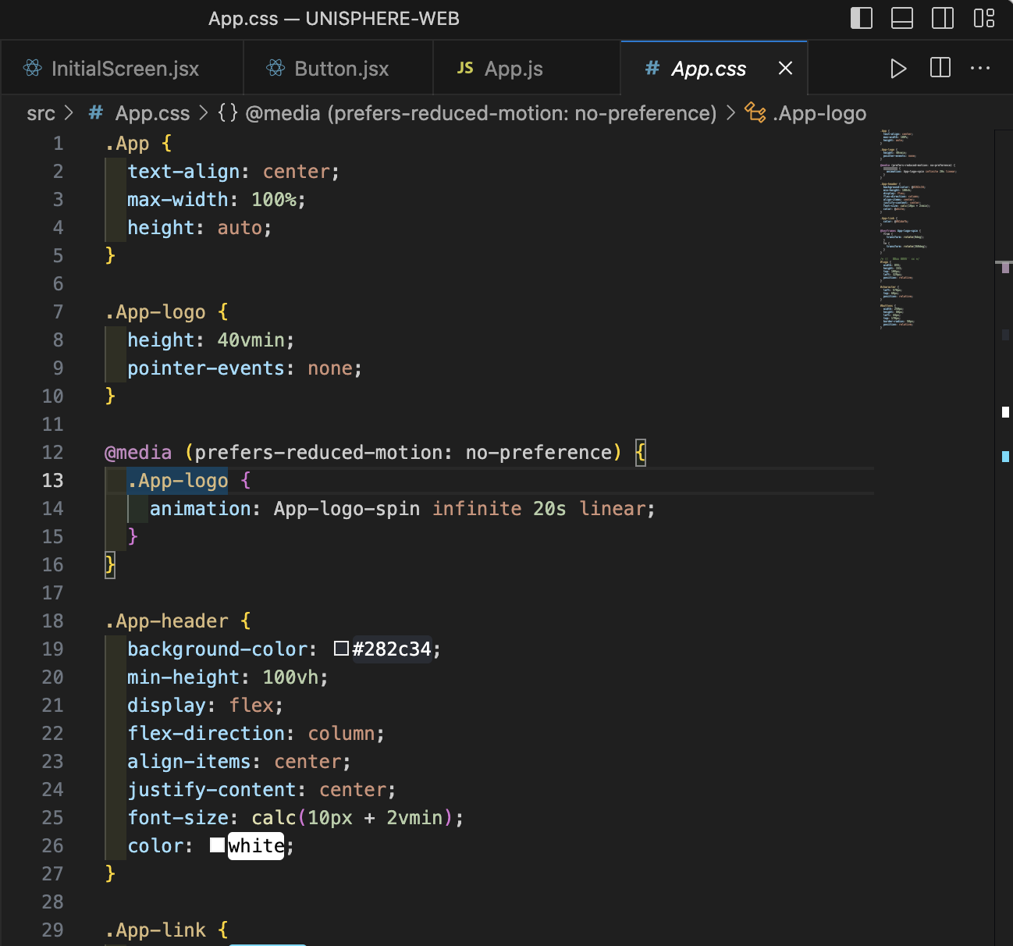Open the .App-logo breadcrumb item
Image resolution: width=1013 pixels, height=946 pixels.
pos(819,113)
